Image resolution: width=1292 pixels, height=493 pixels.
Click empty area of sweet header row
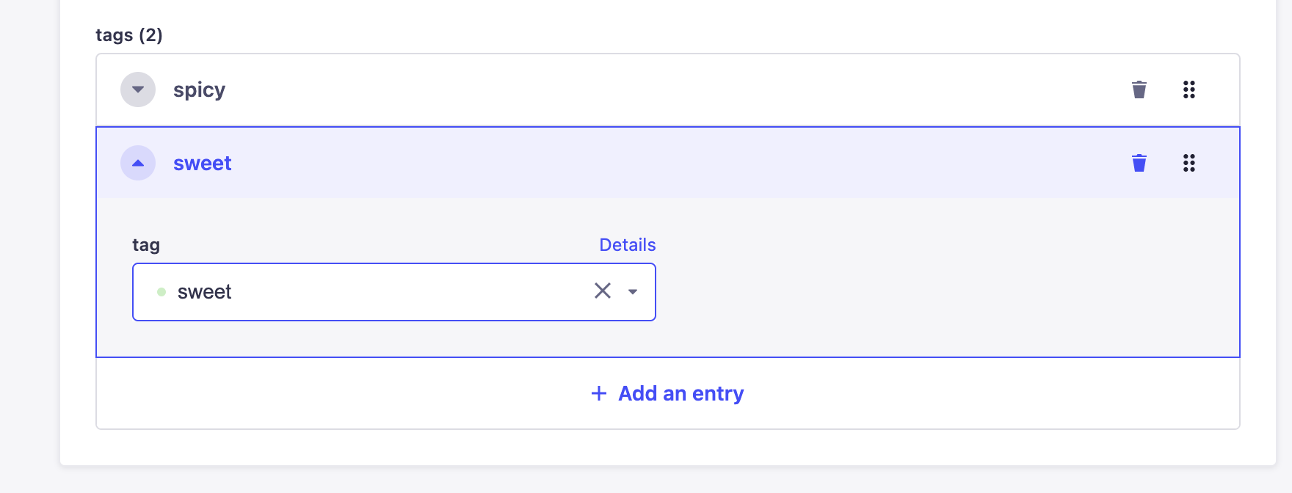tap(661, 163)
